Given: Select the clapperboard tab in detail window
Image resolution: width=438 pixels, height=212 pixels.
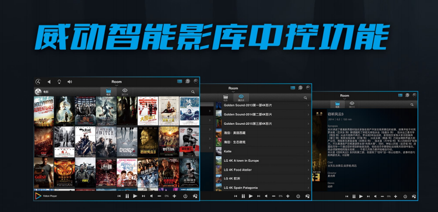Looking at the screenshot, I should (x=337, y=104).
